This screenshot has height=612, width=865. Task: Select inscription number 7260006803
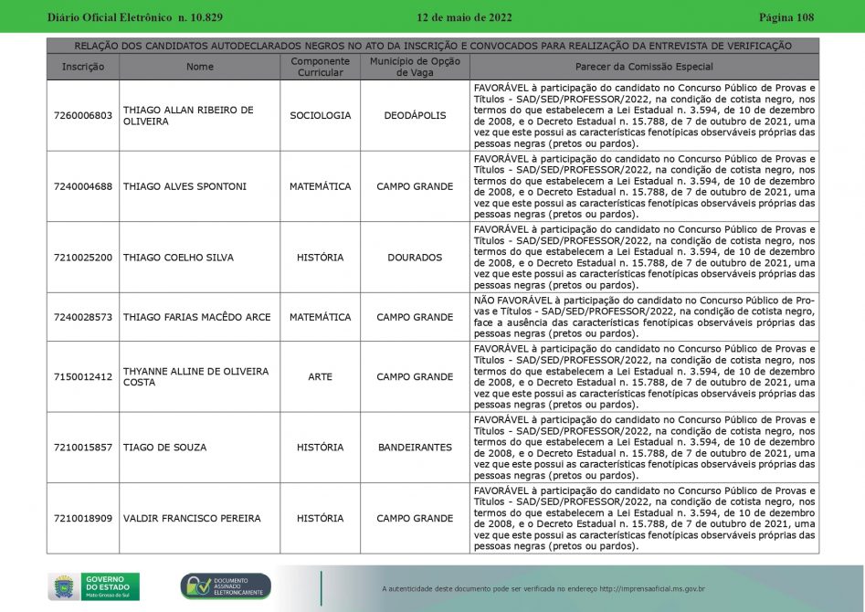(83, 116)
